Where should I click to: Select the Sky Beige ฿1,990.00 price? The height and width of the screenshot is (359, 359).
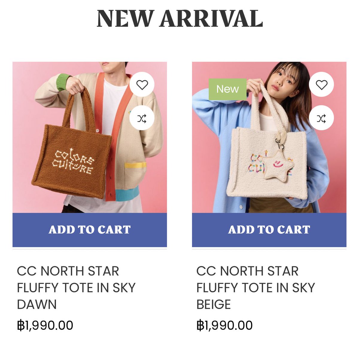point(224,325)
